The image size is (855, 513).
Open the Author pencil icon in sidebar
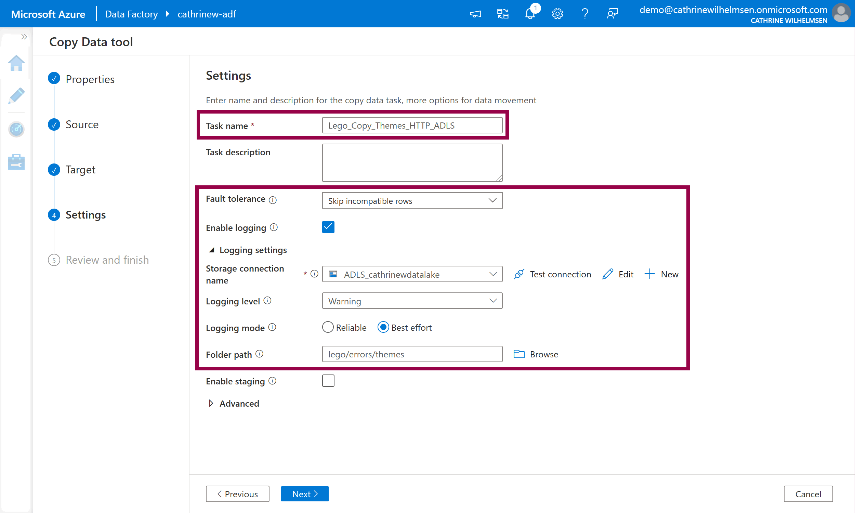16,95
